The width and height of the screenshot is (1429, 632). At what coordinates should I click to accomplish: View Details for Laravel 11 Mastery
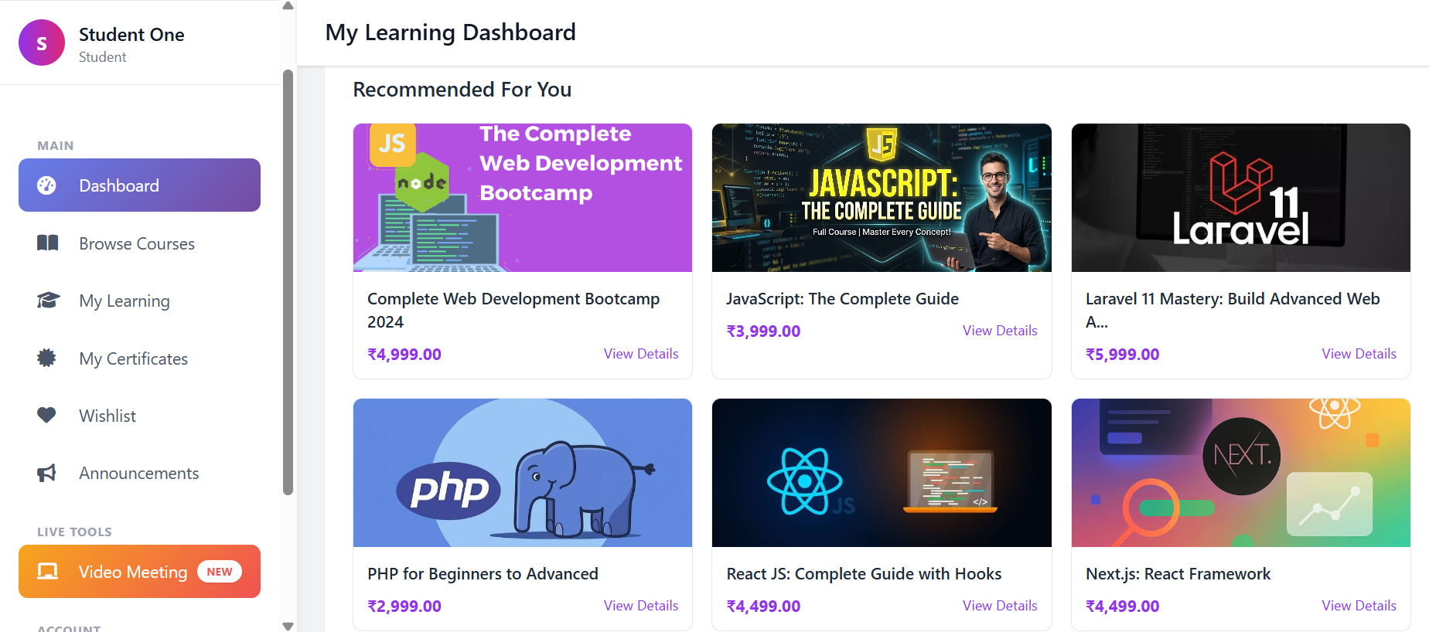click(1359, 354)
